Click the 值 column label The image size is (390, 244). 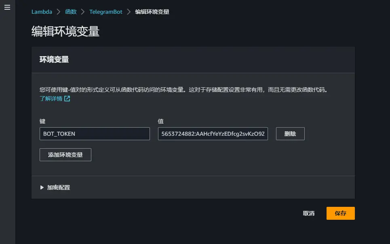160,121
